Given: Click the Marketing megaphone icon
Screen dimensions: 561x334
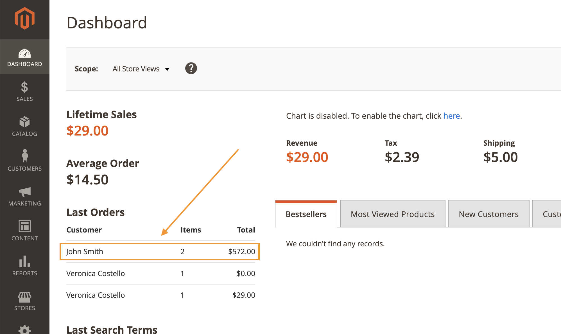Looking at the screenshot, I should click(x=24, y=192).
